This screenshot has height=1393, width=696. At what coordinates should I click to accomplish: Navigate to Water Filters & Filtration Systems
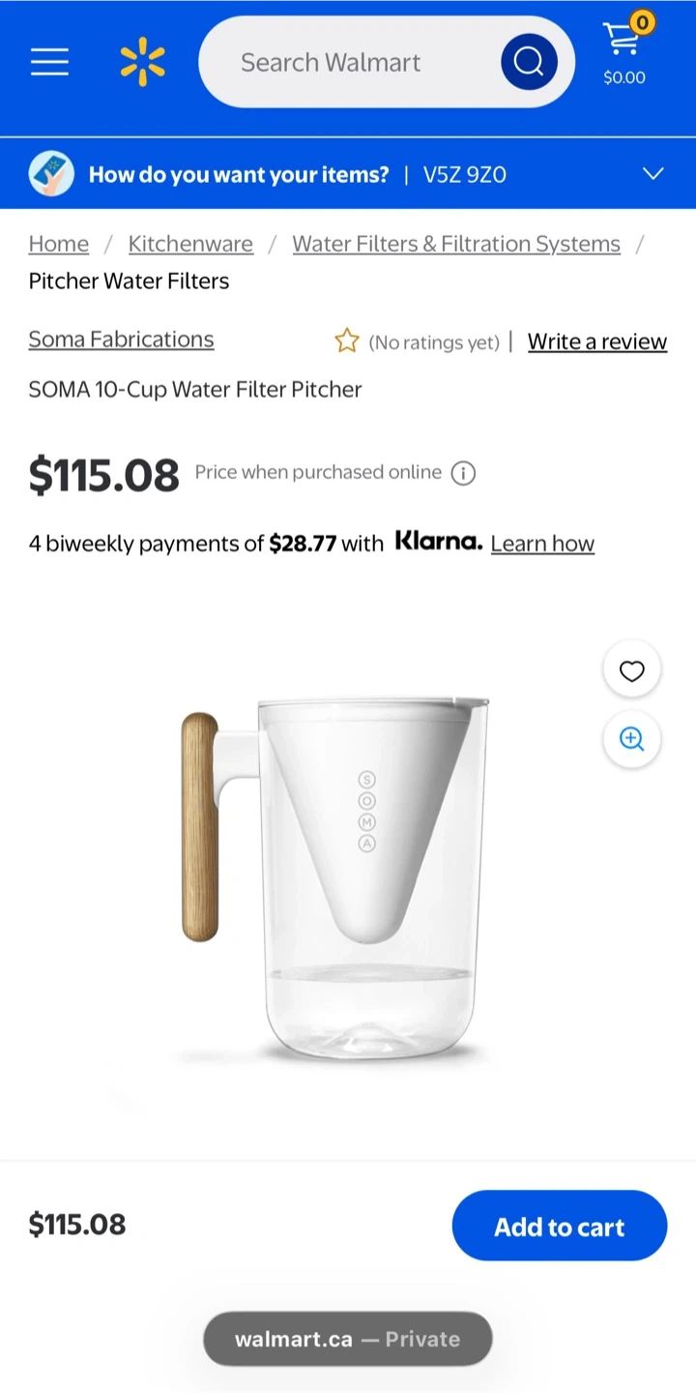(456, 244)
